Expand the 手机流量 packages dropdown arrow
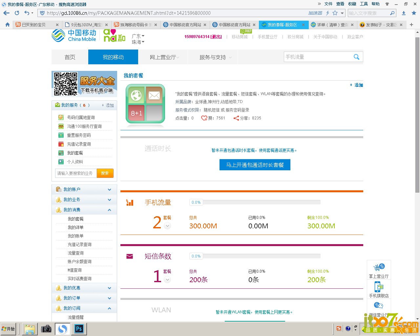Screen dimensions: 420x336 click(167, 226)
